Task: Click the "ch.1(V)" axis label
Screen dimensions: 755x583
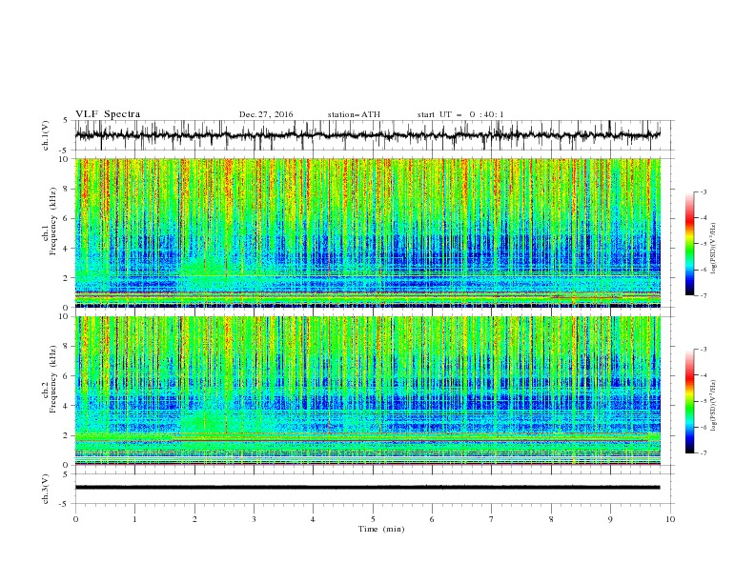Action: coord(46,135)
